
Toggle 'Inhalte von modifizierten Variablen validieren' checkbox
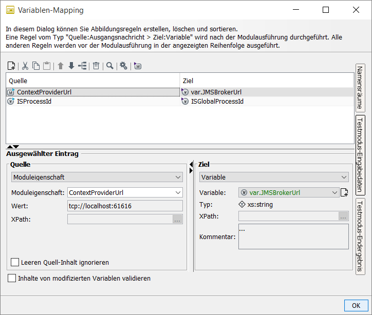(x=12, y=278)
